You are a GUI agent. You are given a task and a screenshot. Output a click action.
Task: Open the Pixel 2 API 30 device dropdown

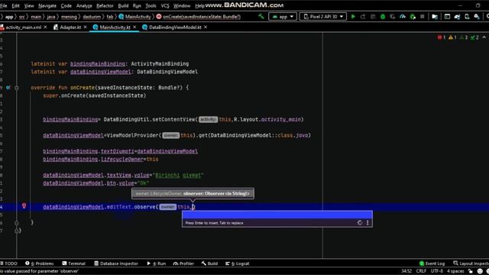point(322,17)
